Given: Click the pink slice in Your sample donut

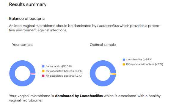Looking at the screenshot, I should (x=33, y=74).
